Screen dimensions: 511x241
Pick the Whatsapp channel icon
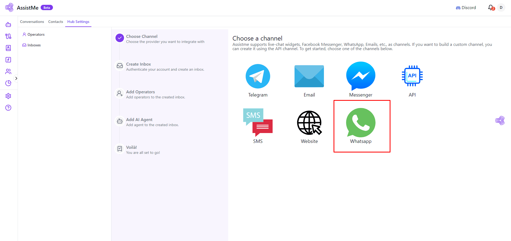(x=361, y=123)
